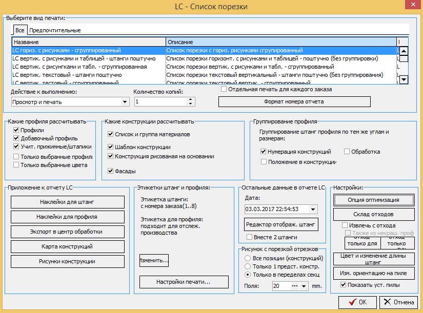Screen dimensions: 423x313
Task: Open Редактор отображ. штанг button
Action: point(281,224)
